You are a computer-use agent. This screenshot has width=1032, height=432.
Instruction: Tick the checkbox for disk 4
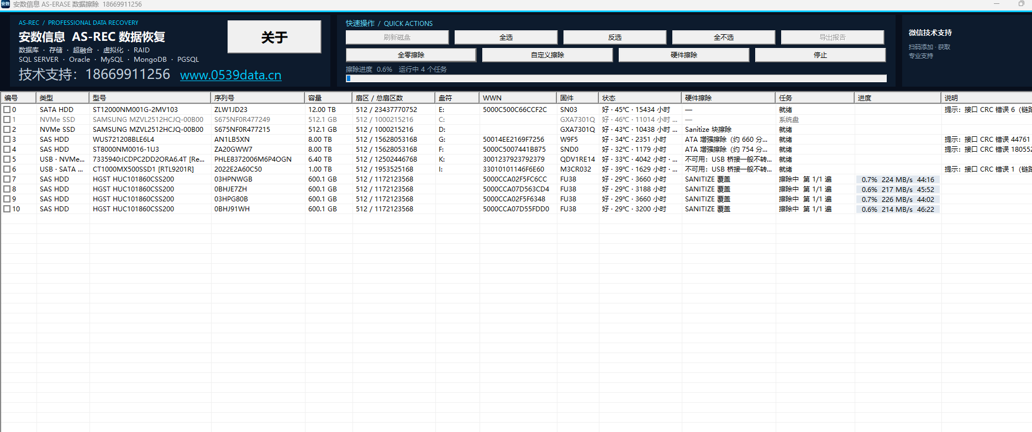coord(7,150)
